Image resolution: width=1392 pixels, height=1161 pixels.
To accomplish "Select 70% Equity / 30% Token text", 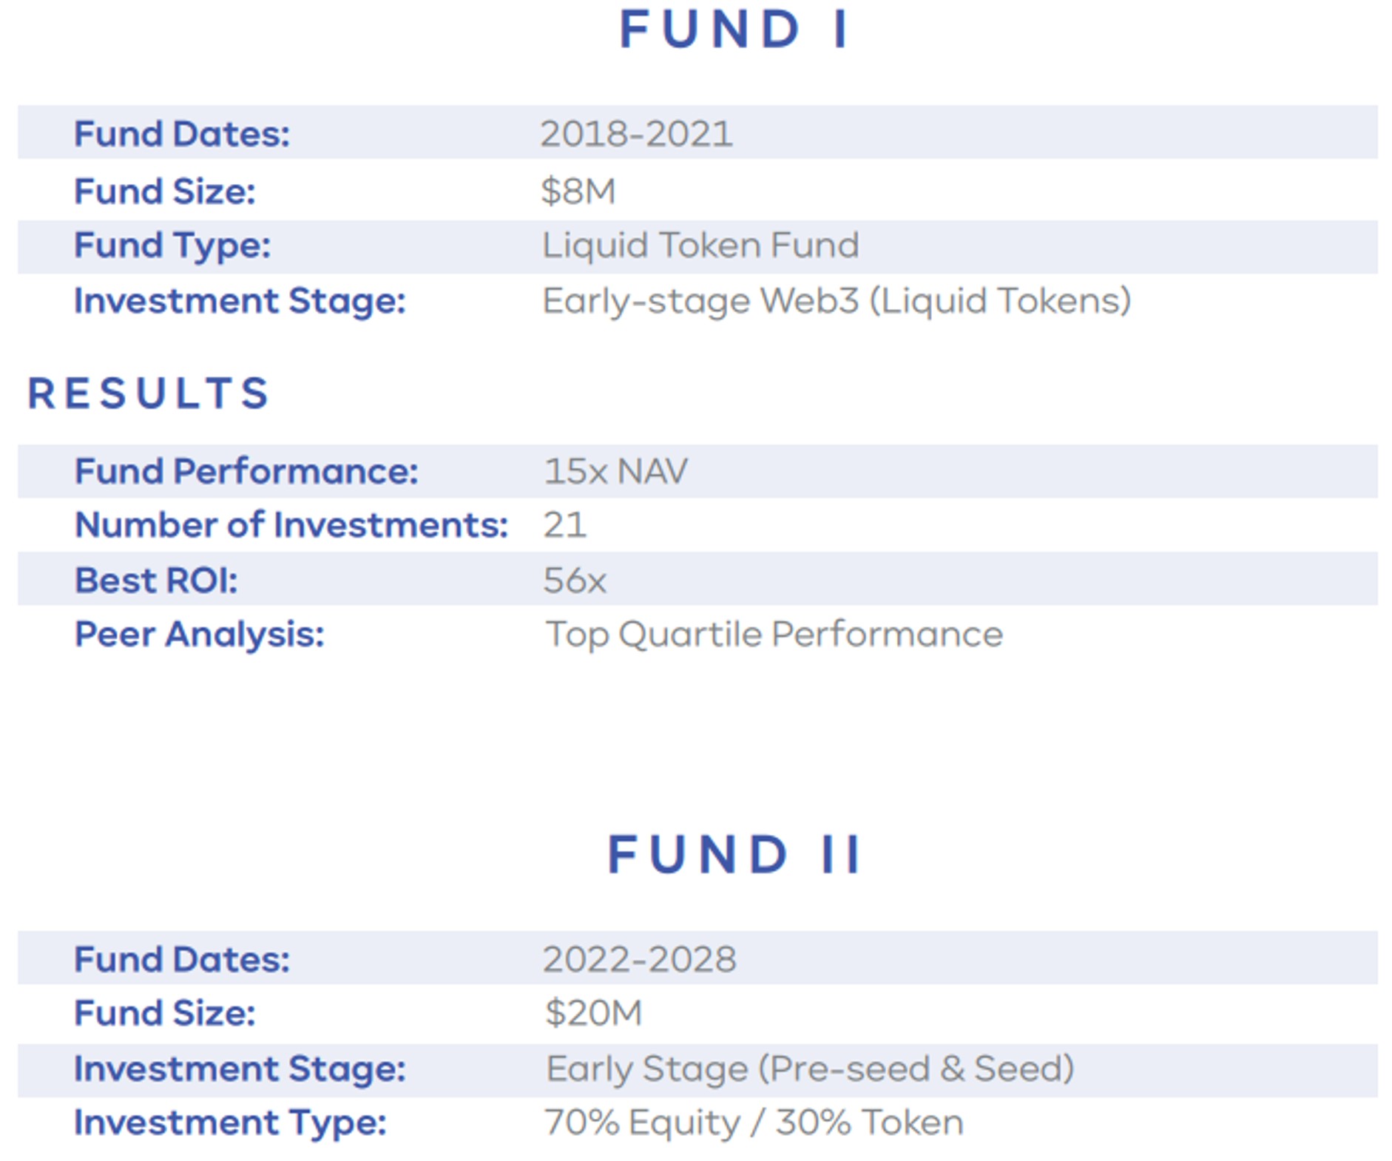I will 754,1123.
